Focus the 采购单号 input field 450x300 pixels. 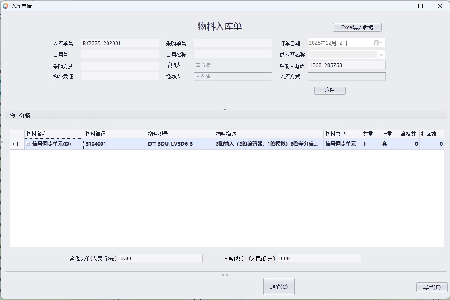(x=233, y=43)
